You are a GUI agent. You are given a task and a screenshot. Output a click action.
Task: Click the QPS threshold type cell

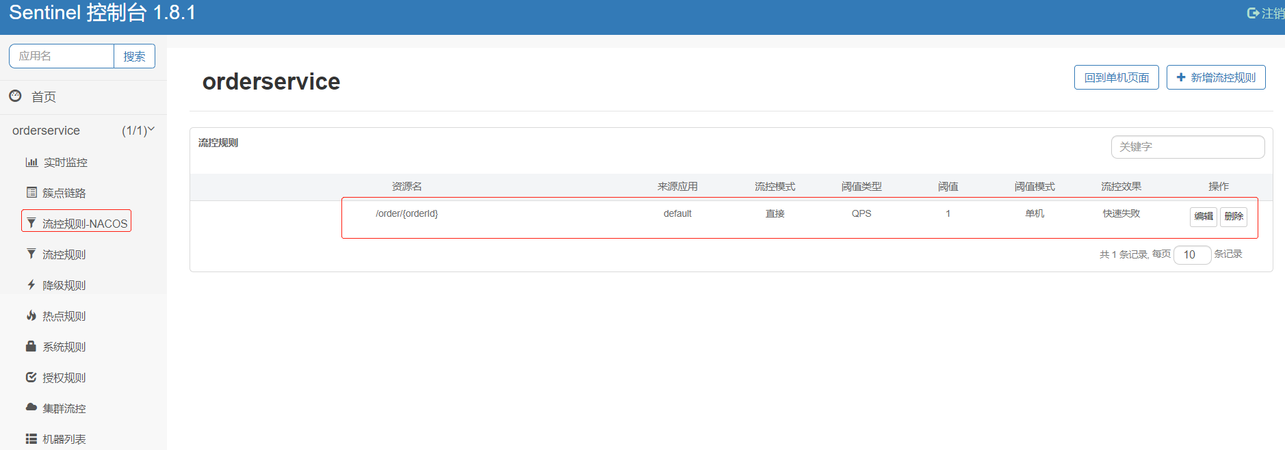pyautogui.click(x=861, y=213)
